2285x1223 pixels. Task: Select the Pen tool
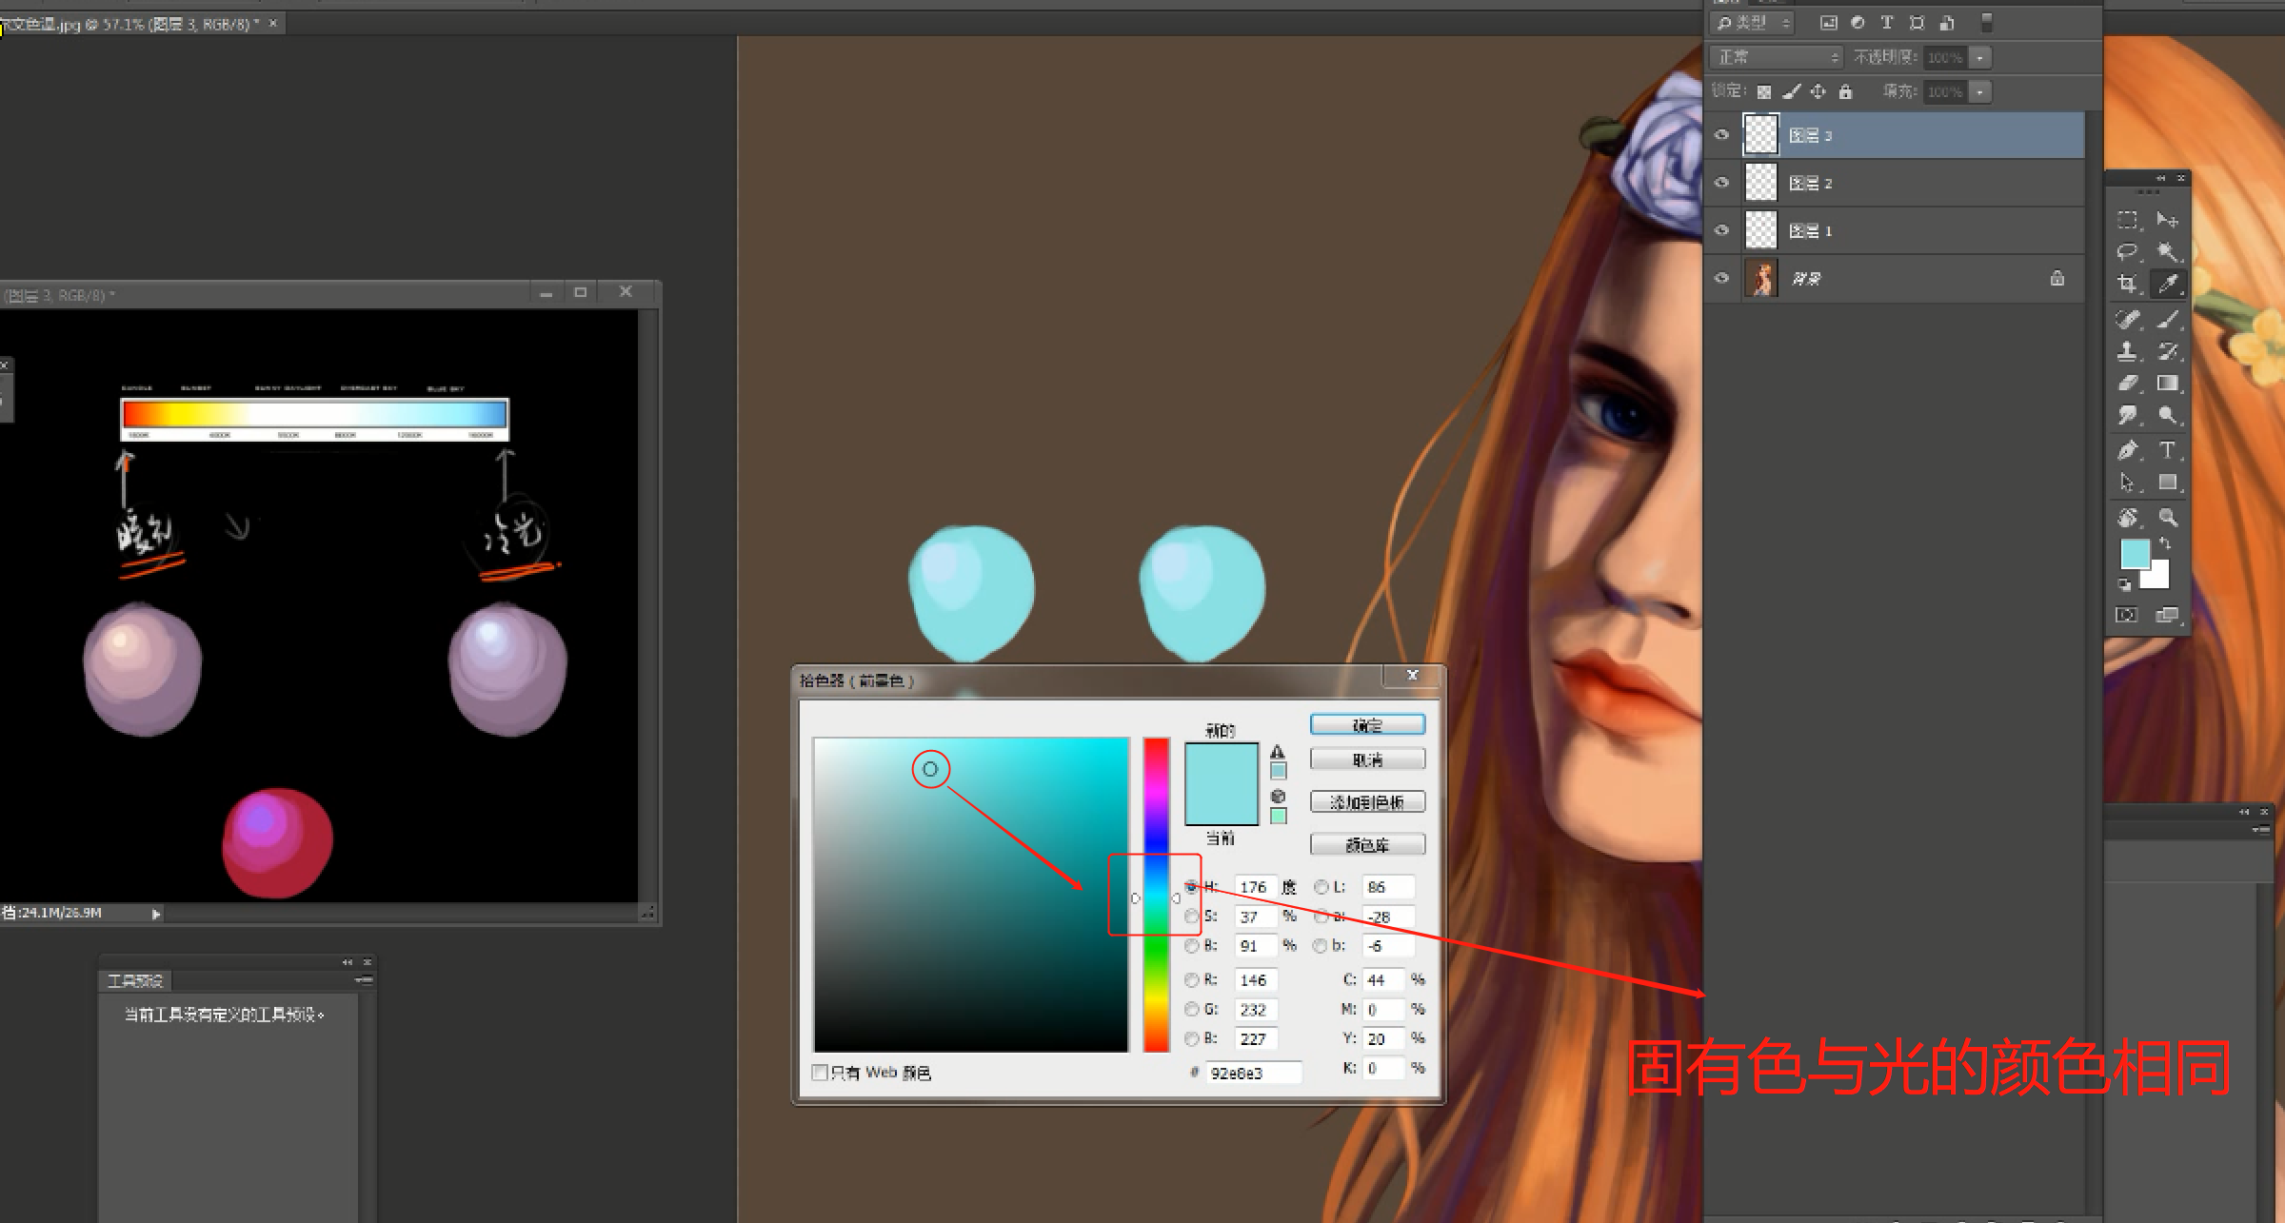coord(2127,450)
